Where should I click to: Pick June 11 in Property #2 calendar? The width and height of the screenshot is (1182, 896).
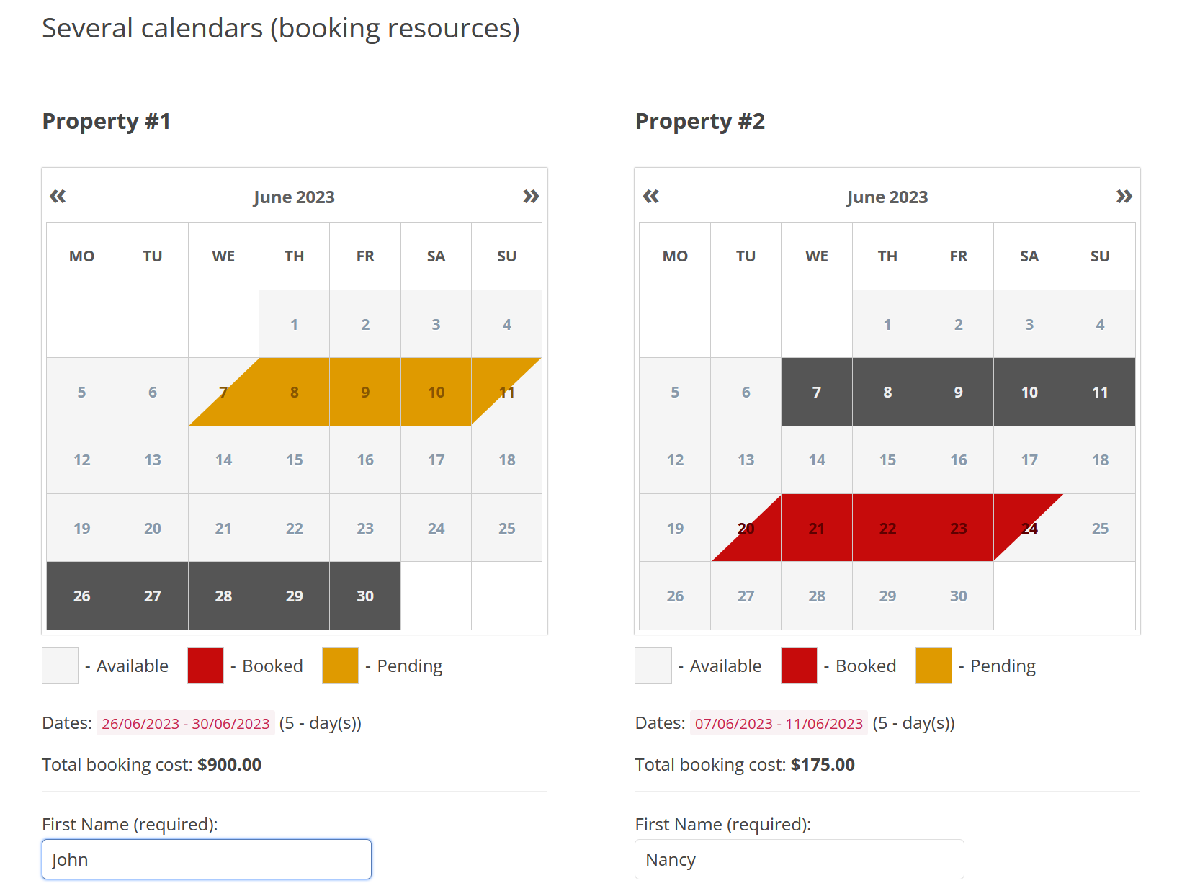tap(1100, 393)
